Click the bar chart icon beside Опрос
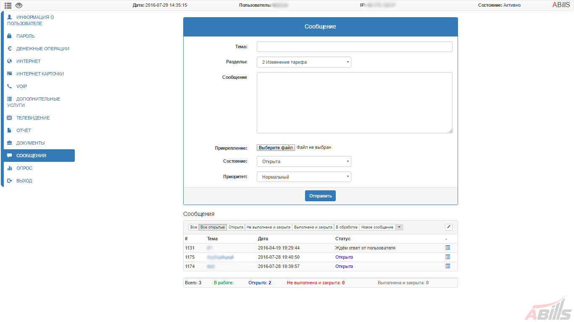 [x=10, y=168]
